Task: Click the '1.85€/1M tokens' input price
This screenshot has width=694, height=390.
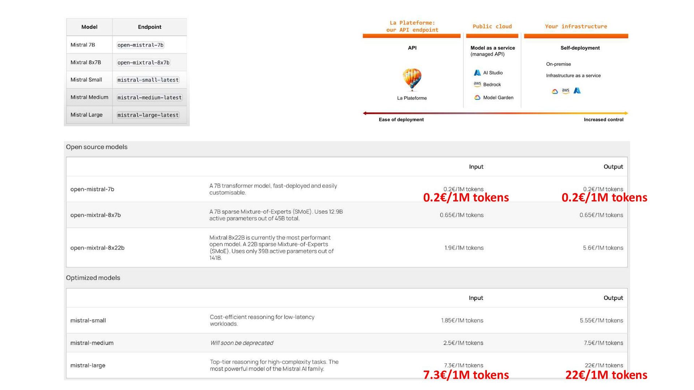Action: pos(462,320)
